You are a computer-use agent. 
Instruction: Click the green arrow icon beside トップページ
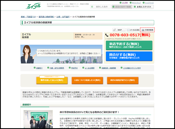click(144, 2)
